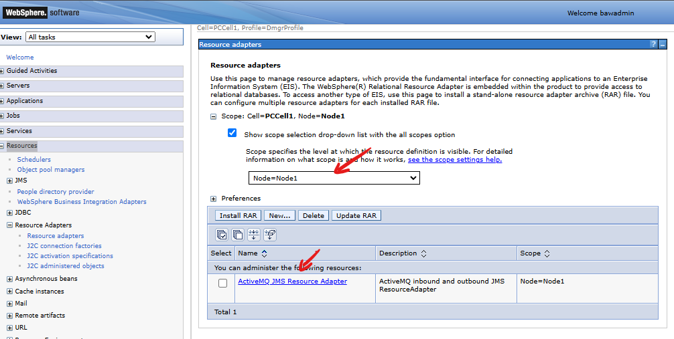674x339 pixels.
Task: Collapse the Resources navigation group
Action: pos(2,146)
